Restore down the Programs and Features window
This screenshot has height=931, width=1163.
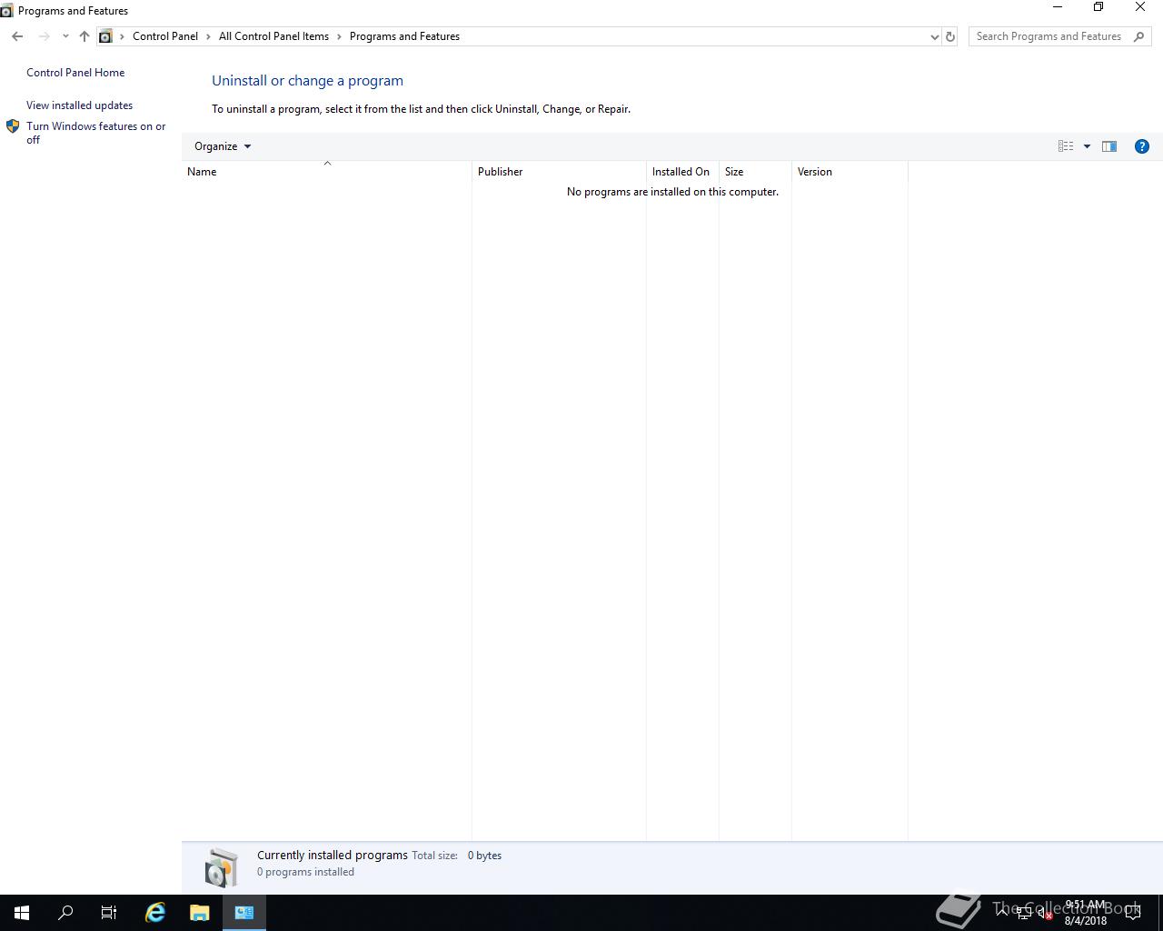1098,7
